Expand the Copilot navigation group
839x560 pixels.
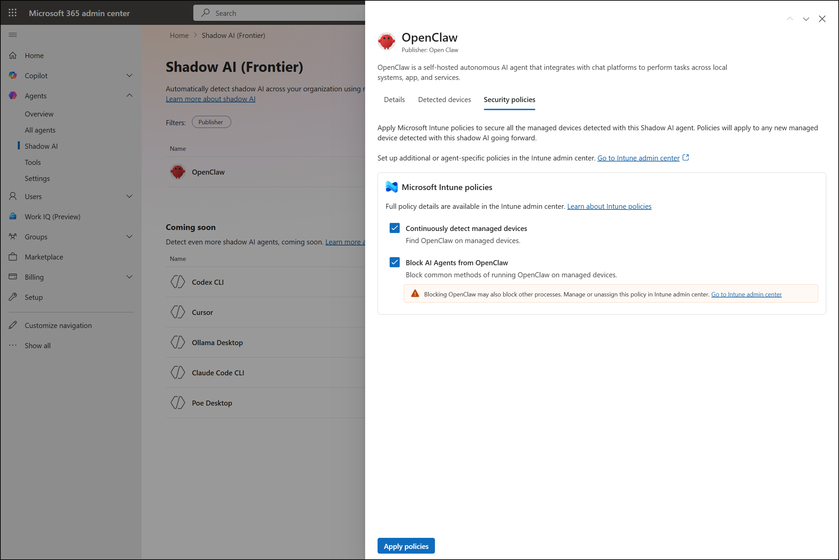point(129,75)
